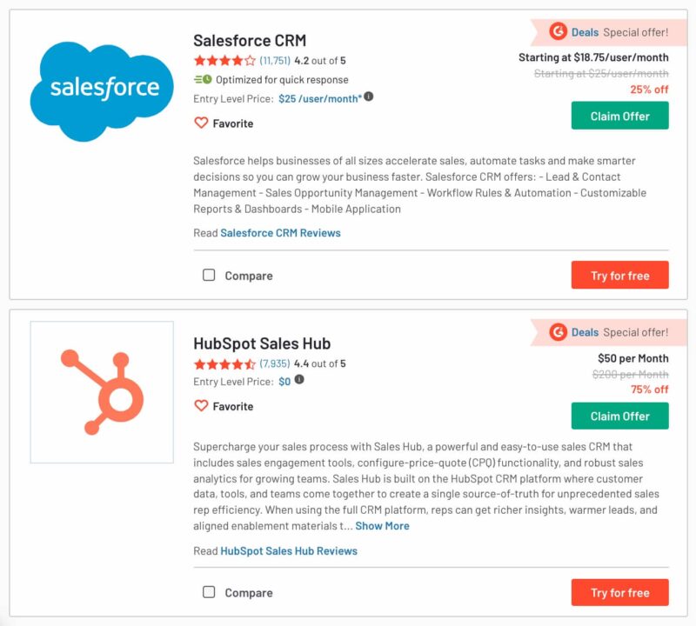
Task: Open info icon beside HubSpot $0 price
Action: tap(299, 379)
